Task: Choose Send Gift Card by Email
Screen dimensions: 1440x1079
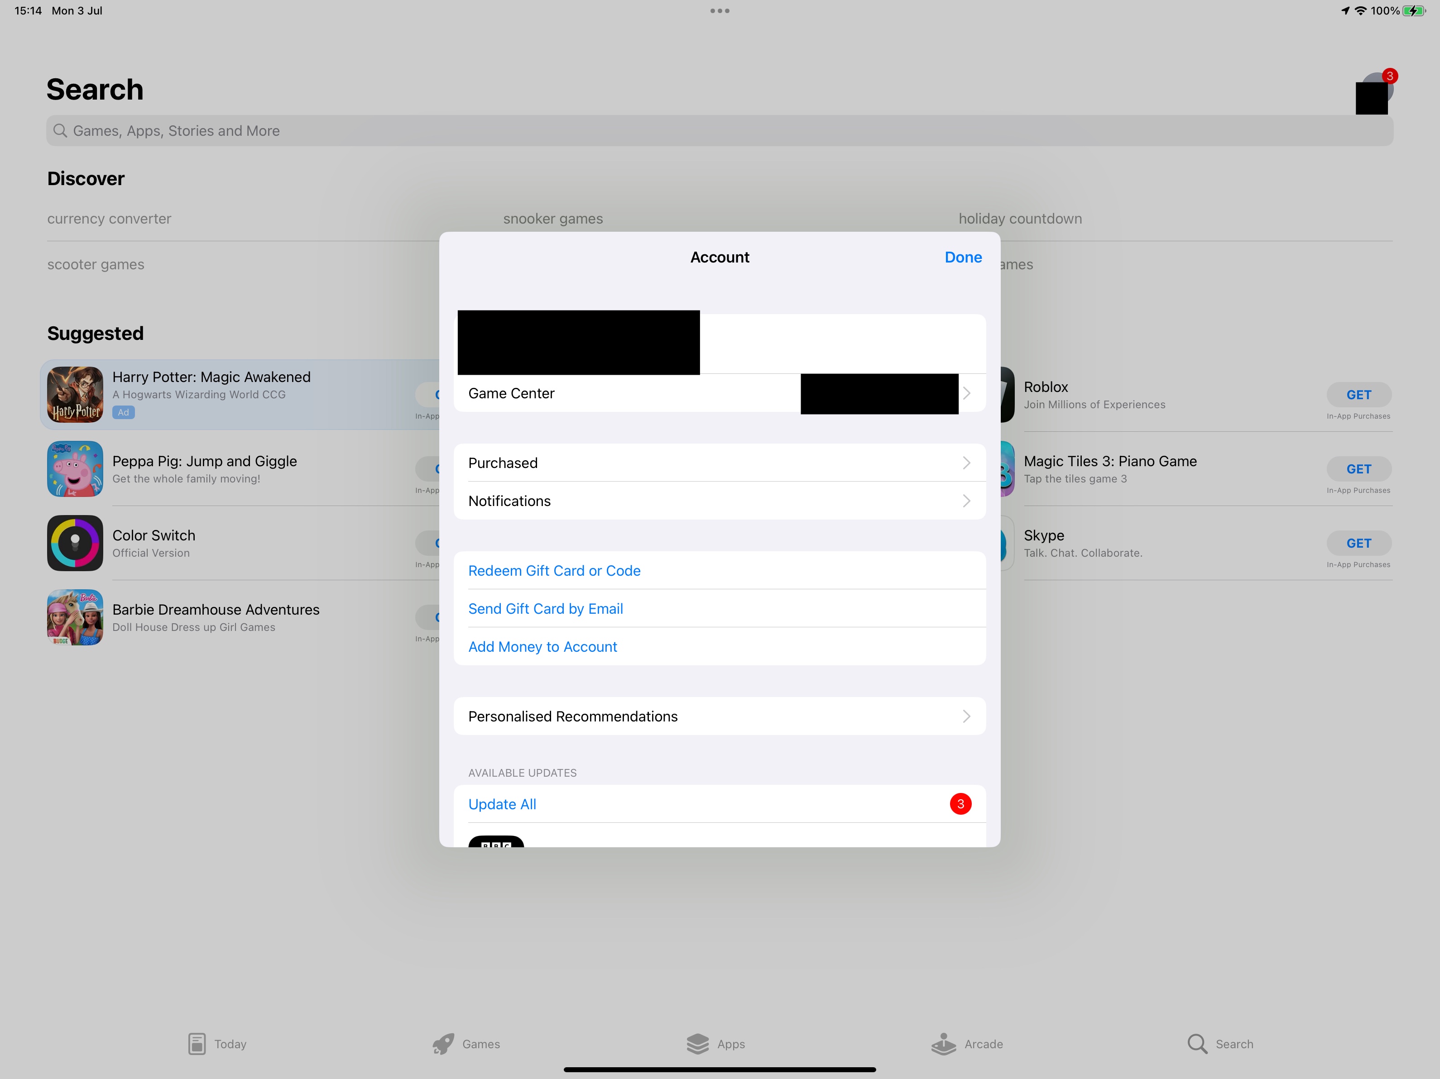Action: click(546, 608)
